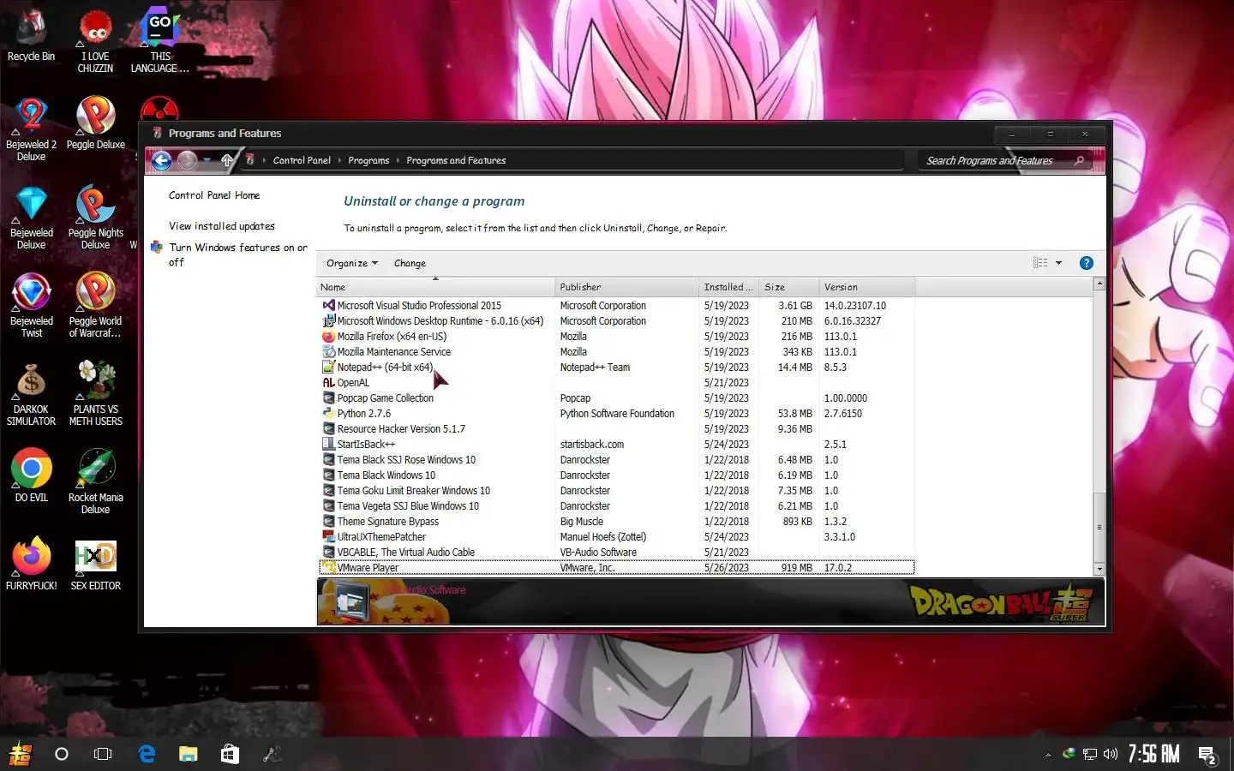Select the VMware Player row

(x=617, y=567)
